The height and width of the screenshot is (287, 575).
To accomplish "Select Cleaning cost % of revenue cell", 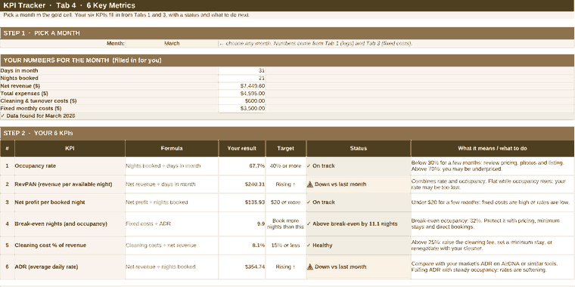I will tap(70, 245).
